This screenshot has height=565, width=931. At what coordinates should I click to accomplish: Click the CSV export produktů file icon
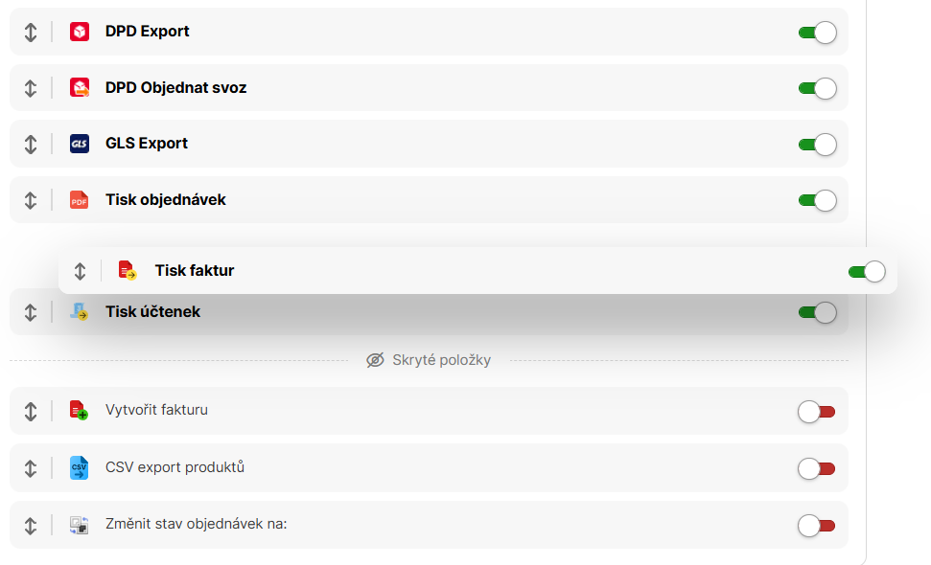point(80,468)
